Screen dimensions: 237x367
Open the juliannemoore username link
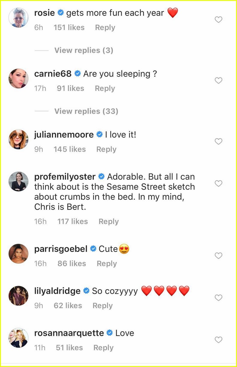click(64, 135)
